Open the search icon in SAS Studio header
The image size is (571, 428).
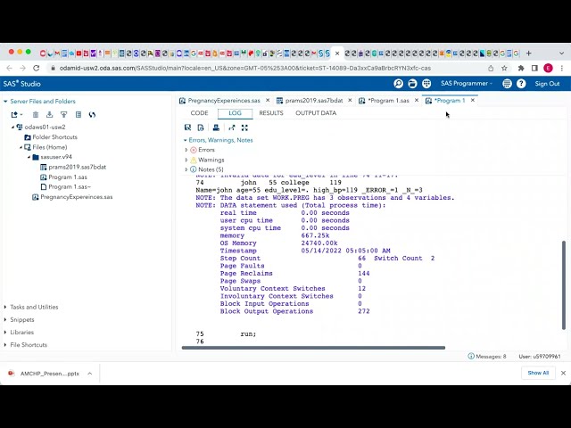coord(399,84)
